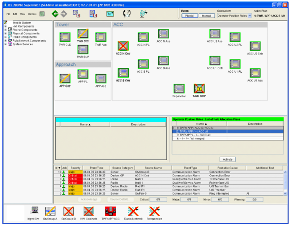289x225 pixels.
Task: Select the APP PL position icon
Action: 83,74
